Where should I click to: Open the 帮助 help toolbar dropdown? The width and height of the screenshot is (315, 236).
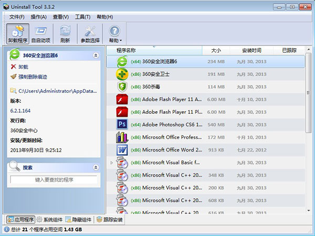115,34
